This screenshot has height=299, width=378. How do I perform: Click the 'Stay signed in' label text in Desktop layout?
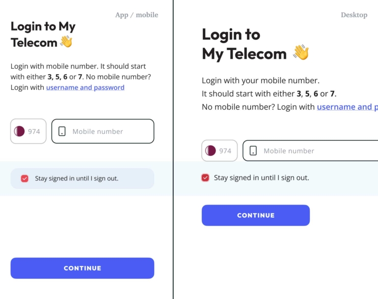(261, 178)
